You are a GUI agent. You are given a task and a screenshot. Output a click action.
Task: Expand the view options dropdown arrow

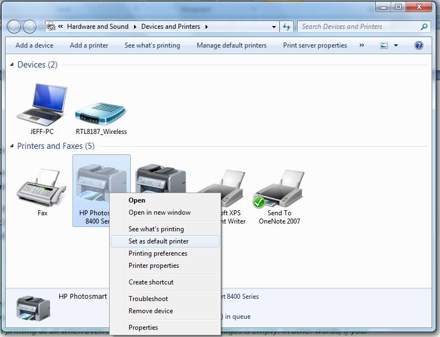click(x=396, y=45)
